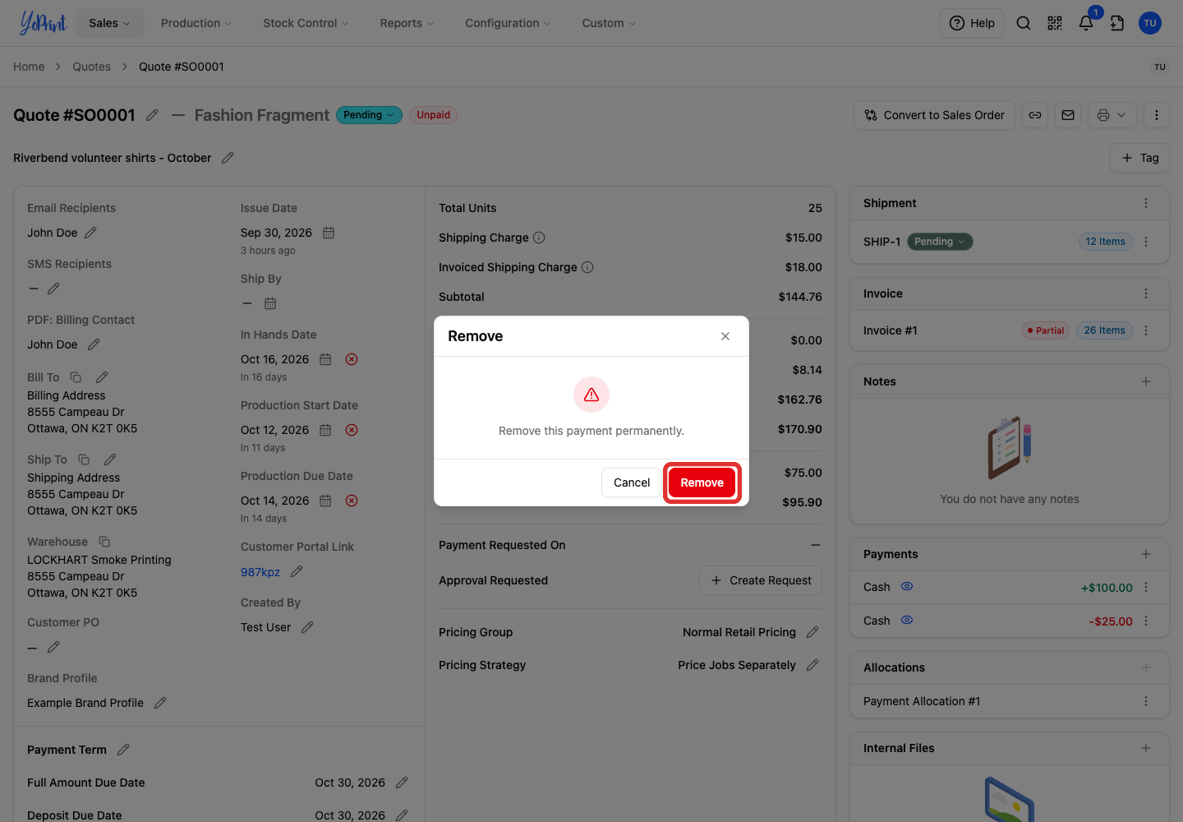The height and width of the screenshot is (822, 1183).
Task: Click Convert to Sales Order
Action: pyautogui.click(x=934, y=115)
